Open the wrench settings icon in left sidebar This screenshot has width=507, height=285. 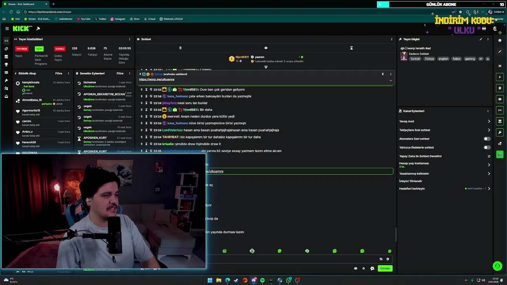point(6,80)
